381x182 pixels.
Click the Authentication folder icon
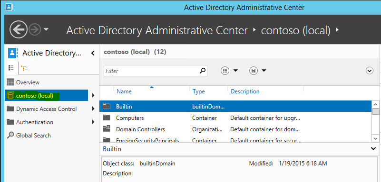click(10, 122)
